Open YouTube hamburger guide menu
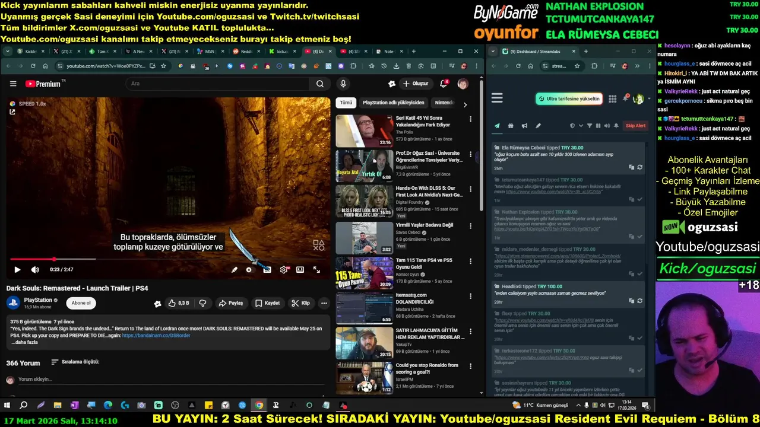 click(13, 84)
